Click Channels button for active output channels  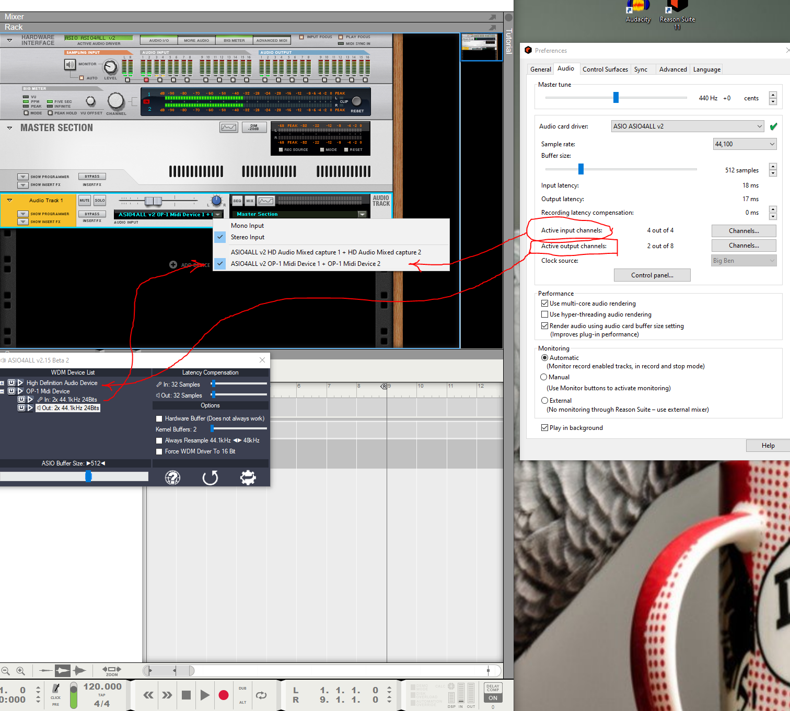[x=744, y=246]
